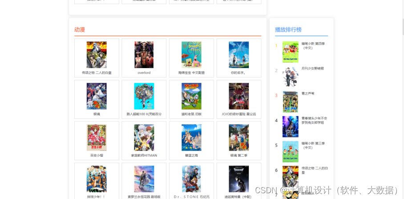The width and height of the screenshot is (404, 199).
Task: Click the Dr. STONE 石纪元 title
Action: [191, 197]
